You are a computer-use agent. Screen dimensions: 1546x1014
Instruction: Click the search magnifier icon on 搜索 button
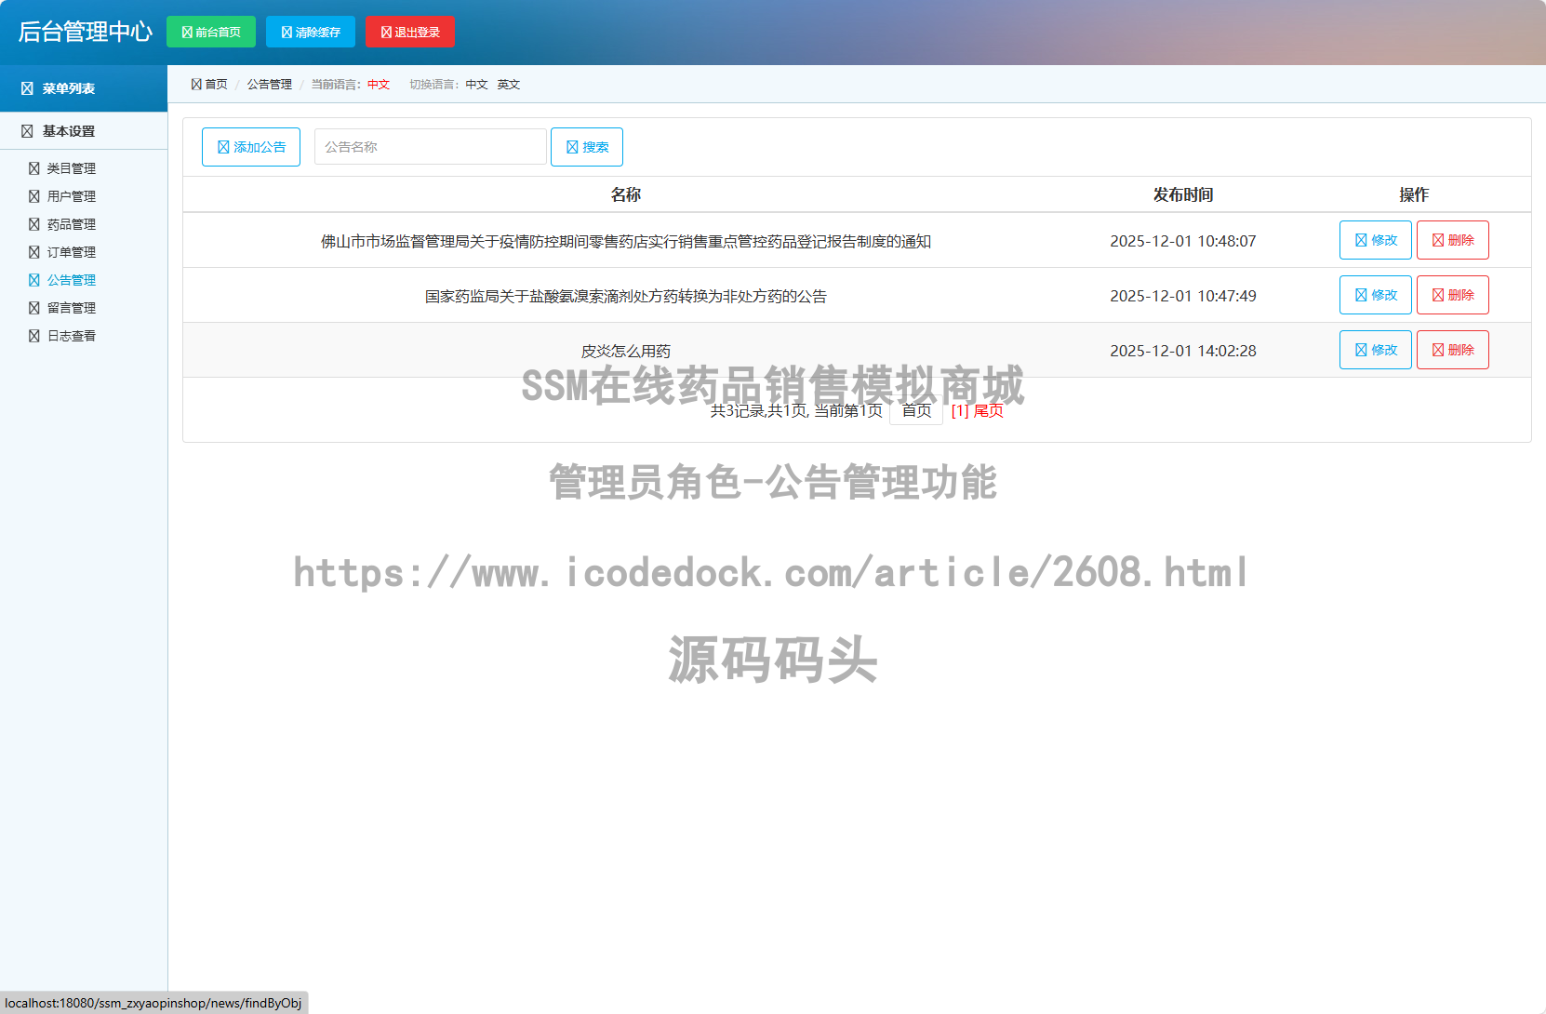pyautogui.click(x=571, y=146)
